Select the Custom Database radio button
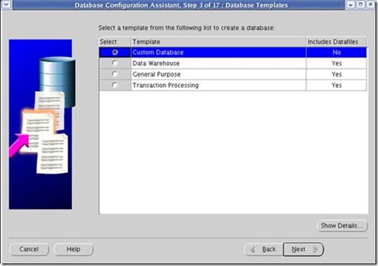The width and height of the screenshot is (378, 266). (x=115, y=52)
